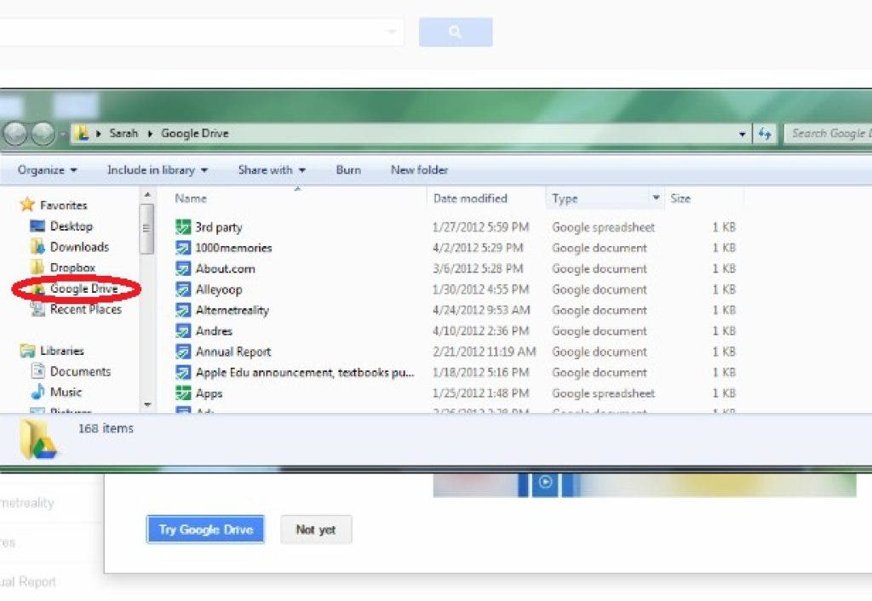Click the Alleyoop document icon
The width and height of the screenshot is (872, 601).
click(183, 289)
